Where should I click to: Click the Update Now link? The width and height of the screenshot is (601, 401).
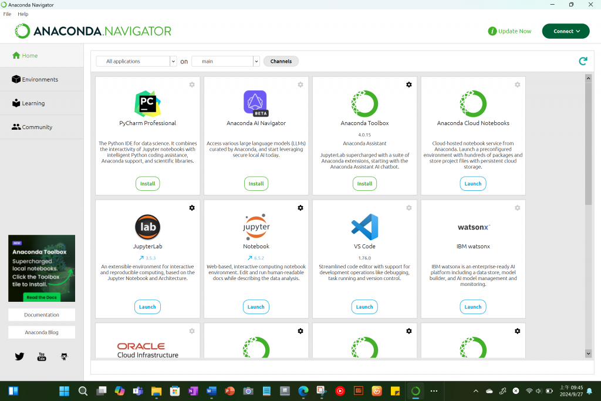pyautogui.click(x=510, y=31)
